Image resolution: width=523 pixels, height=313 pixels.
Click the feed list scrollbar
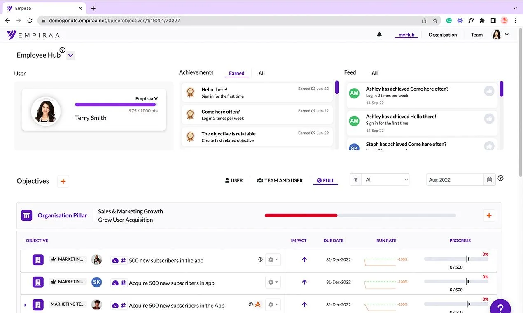[x=502, y=89]
